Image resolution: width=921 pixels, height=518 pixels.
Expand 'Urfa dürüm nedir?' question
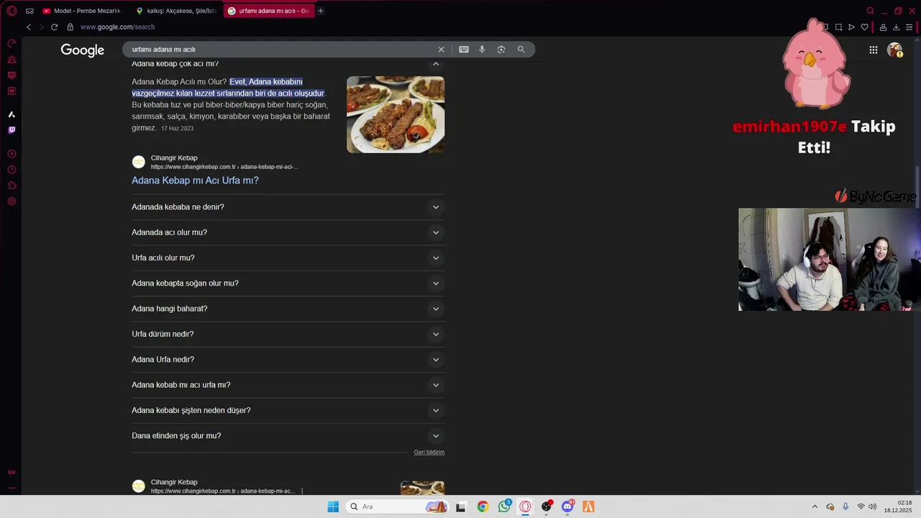288,334
